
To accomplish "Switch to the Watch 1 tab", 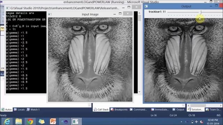I will click(x=33, y=109).
